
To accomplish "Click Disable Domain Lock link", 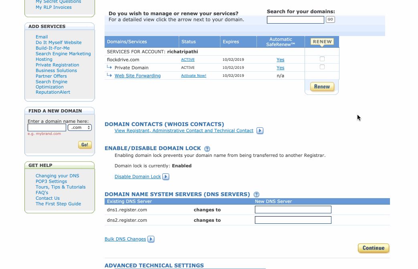I will point(137,177).
